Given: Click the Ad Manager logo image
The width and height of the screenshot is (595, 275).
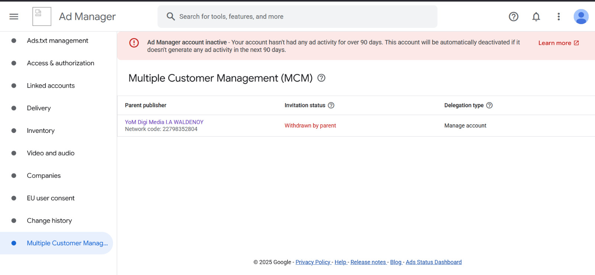Looking at the screenshot, I should pos(42,16).
